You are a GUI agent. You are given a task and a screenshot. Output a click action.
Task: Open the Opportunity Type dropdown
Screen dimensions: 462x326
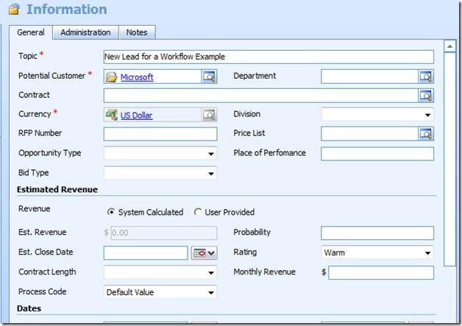tap(211, 154)
